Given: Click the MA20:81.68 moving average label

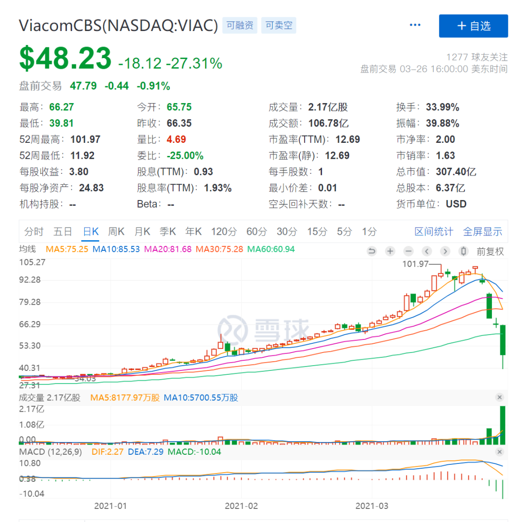Looking at the screenshot, I should 168,249.
